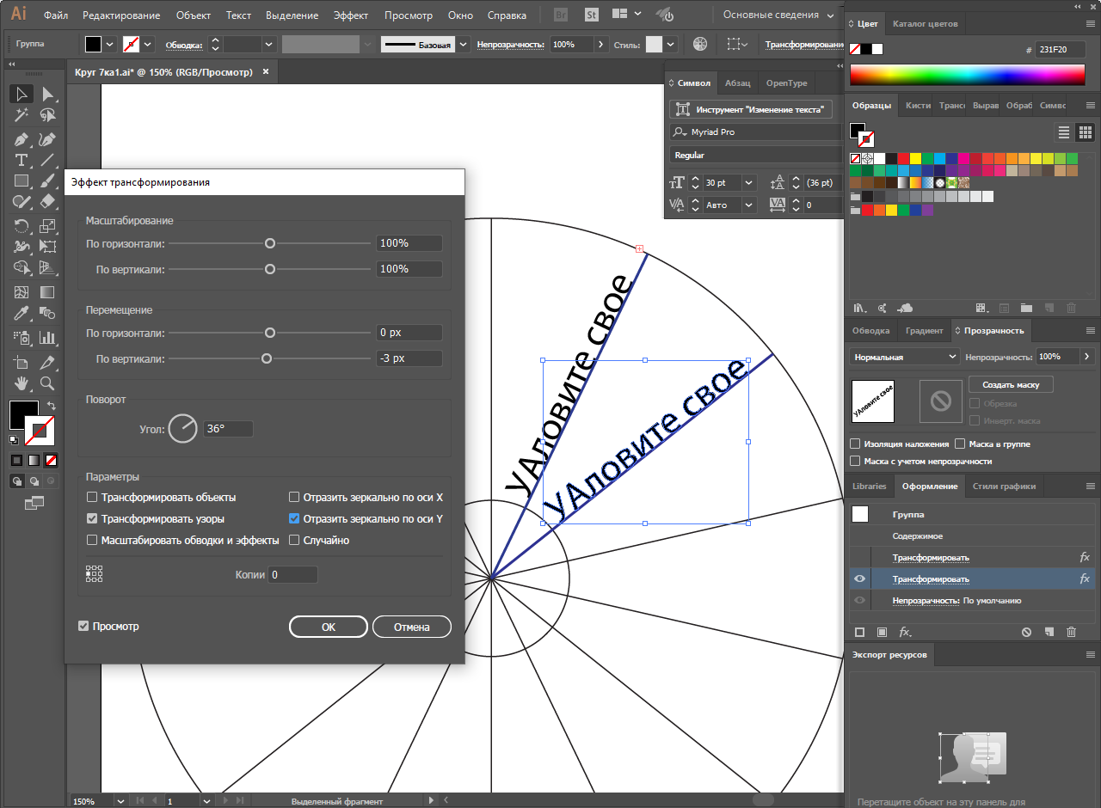Viewport: 1101px width, 808px height.
Task: Hide the selected Трансформировать effect
Action: (859, 579)
